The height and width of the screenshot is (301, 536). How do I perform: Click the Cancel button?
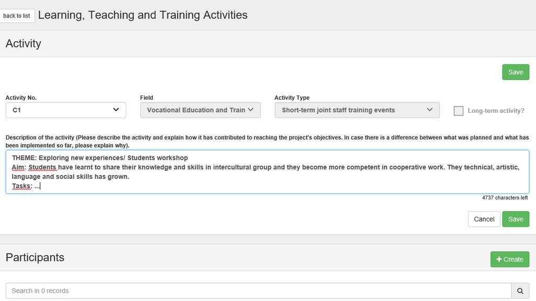point(484,219)
